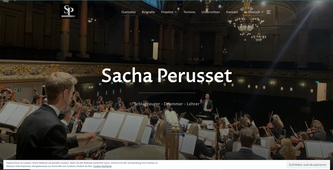Go to the Kontakt page
The image size is (333, 170).
(232, 12)
